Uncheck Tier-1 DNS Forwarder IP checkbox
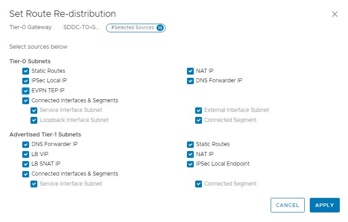The height and width of the screenshot is (222, 348). coord(26,144)
